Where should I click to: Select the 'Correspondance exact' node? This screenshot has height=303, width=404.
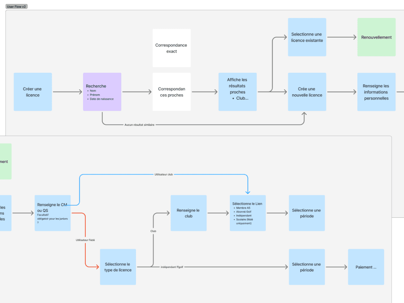(171, 48)
